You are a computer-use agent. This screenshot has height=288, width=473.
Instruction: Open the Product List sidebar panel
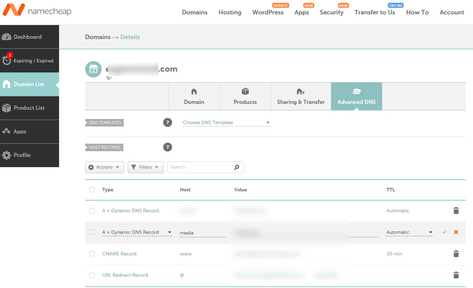[29, 108]
